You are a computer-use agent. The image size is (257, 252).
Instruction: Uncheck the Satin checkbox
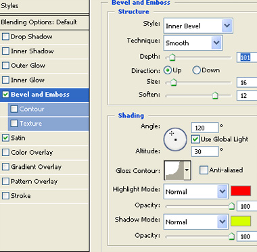click(5, 138)
